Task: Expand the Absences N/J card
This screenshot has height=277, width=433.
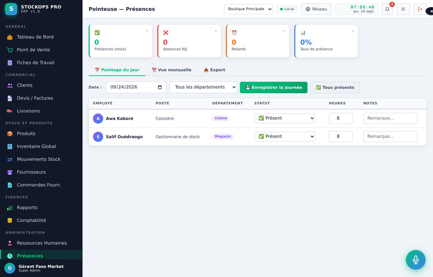Action: point(189,41)
